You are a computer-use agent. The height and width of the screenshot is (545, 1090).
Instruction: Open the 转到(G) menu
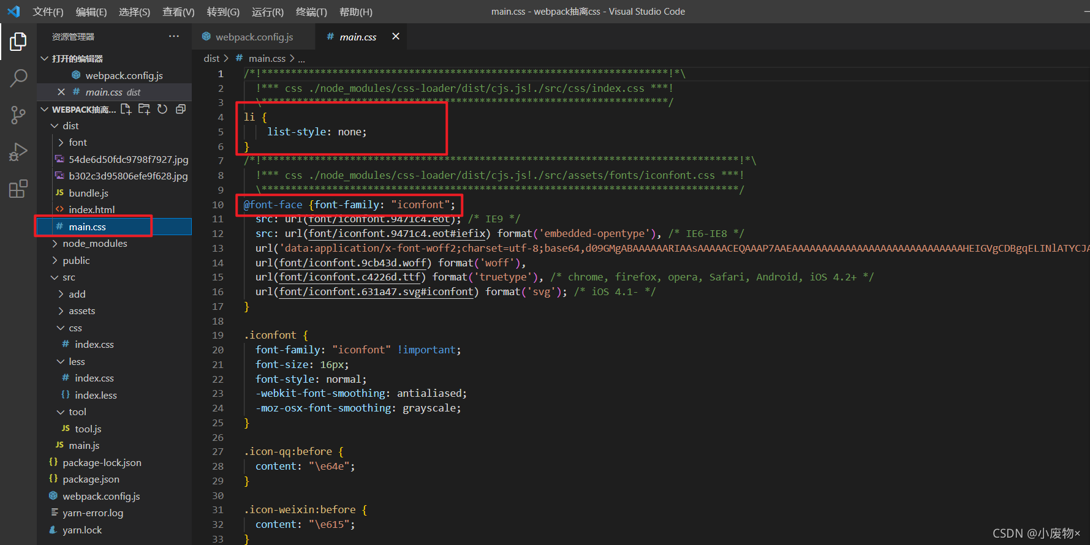223,12
